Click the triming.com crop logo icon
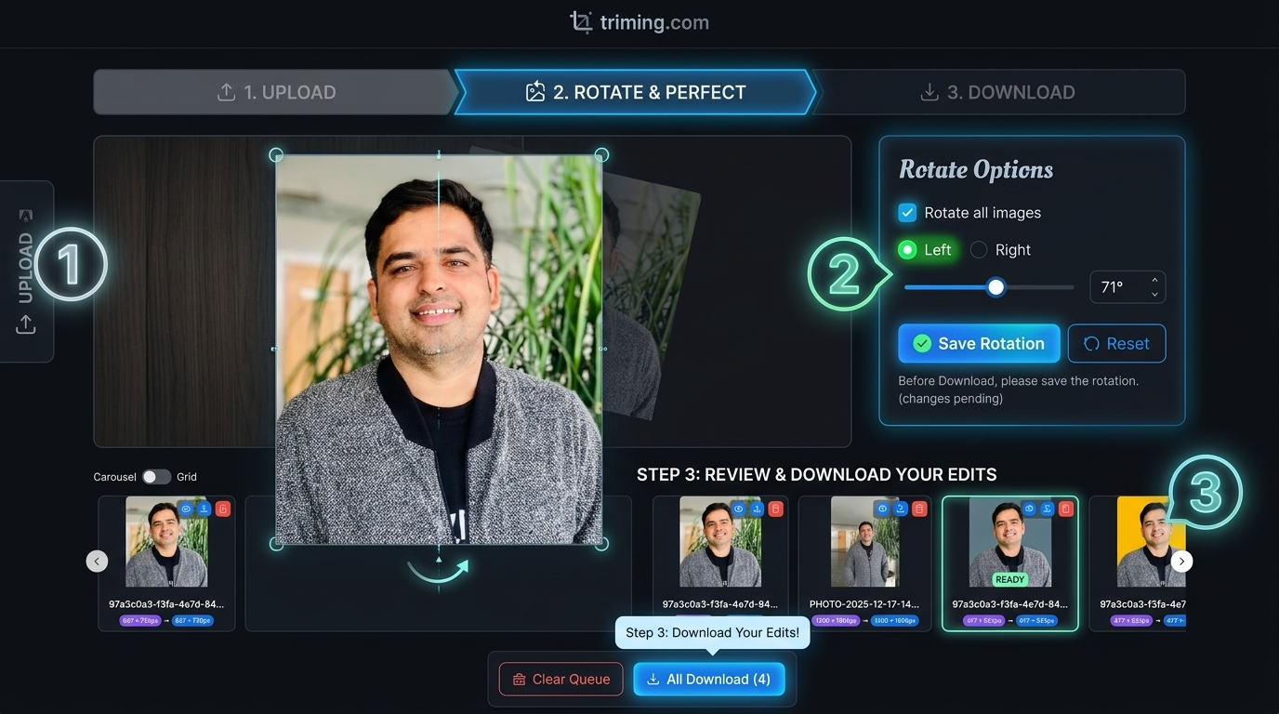The height and width of the screenshot is (714, 1279). 581,22
